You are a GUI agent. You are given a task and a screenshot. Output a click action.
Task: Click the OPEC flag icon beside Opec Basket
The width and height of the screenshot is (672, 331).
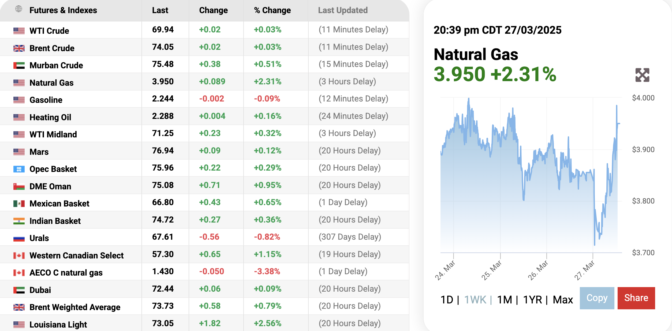pyautogui.click(x=19, y=169)
